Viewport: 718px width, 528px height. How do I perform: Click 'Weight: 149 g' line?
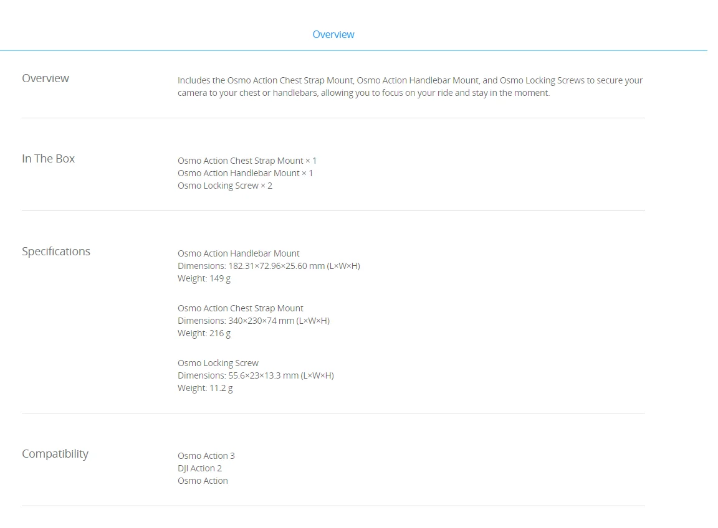point(204,278)
